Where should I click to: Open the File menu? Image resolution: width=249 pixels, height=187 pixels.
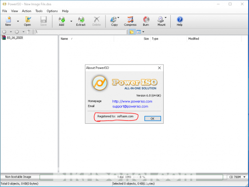tap(4, 11)
